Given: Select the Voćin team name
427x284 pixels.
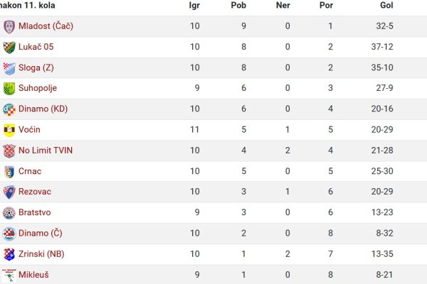Looking at the screenshot, I should 29,130.
